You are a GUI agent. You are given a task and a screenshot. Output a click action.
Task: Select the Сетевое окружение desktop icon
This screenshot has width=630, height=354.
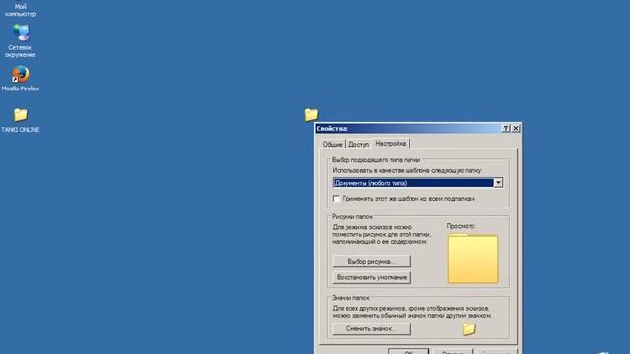pyautogui.click(x=20, y=40)
